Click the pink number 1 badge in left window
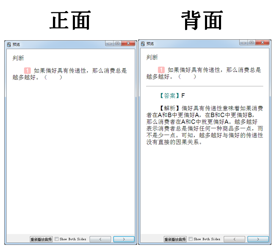Image resolution: width=274 pixels, height=247 pixels. point(27,71)
